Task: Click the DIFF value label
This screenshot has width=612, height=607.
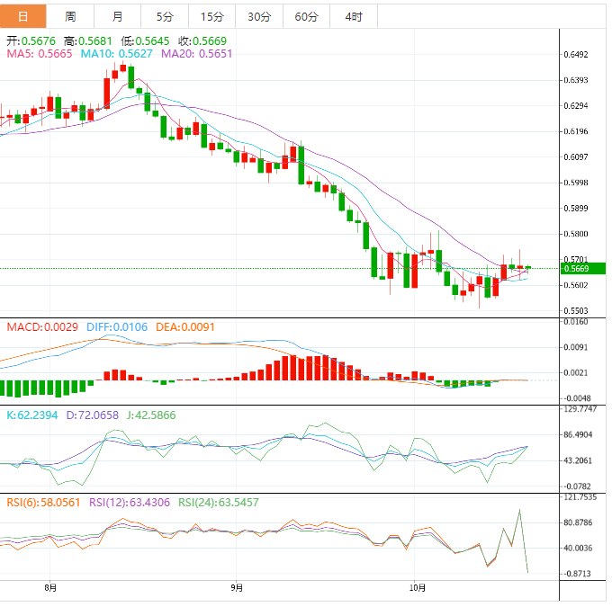Action: pyautogui.click(x=117, y=327)
